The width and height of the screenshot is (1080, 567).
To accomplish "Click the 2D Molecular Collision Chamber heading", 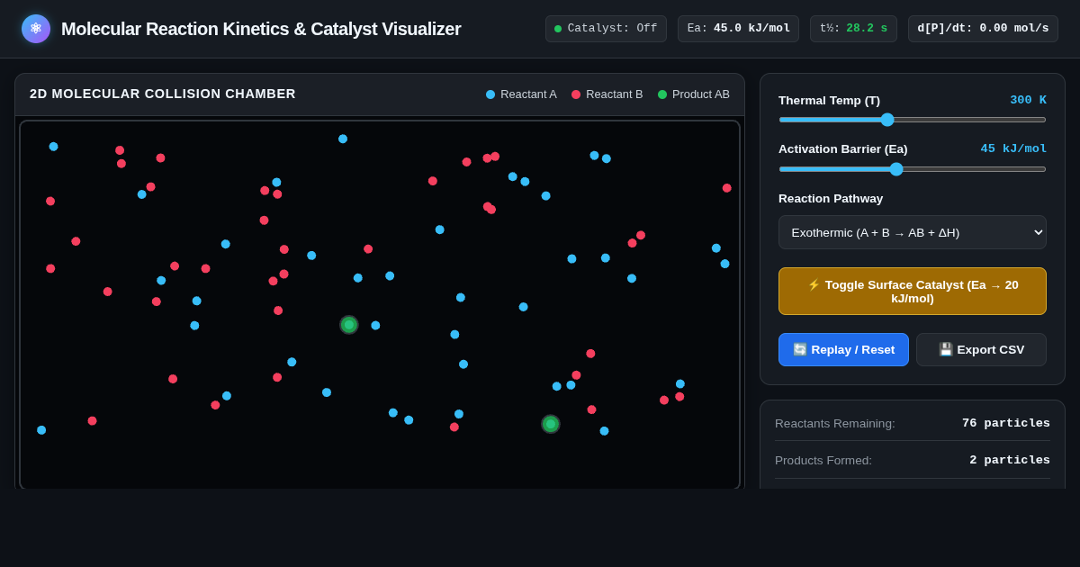I will (163, 94).
